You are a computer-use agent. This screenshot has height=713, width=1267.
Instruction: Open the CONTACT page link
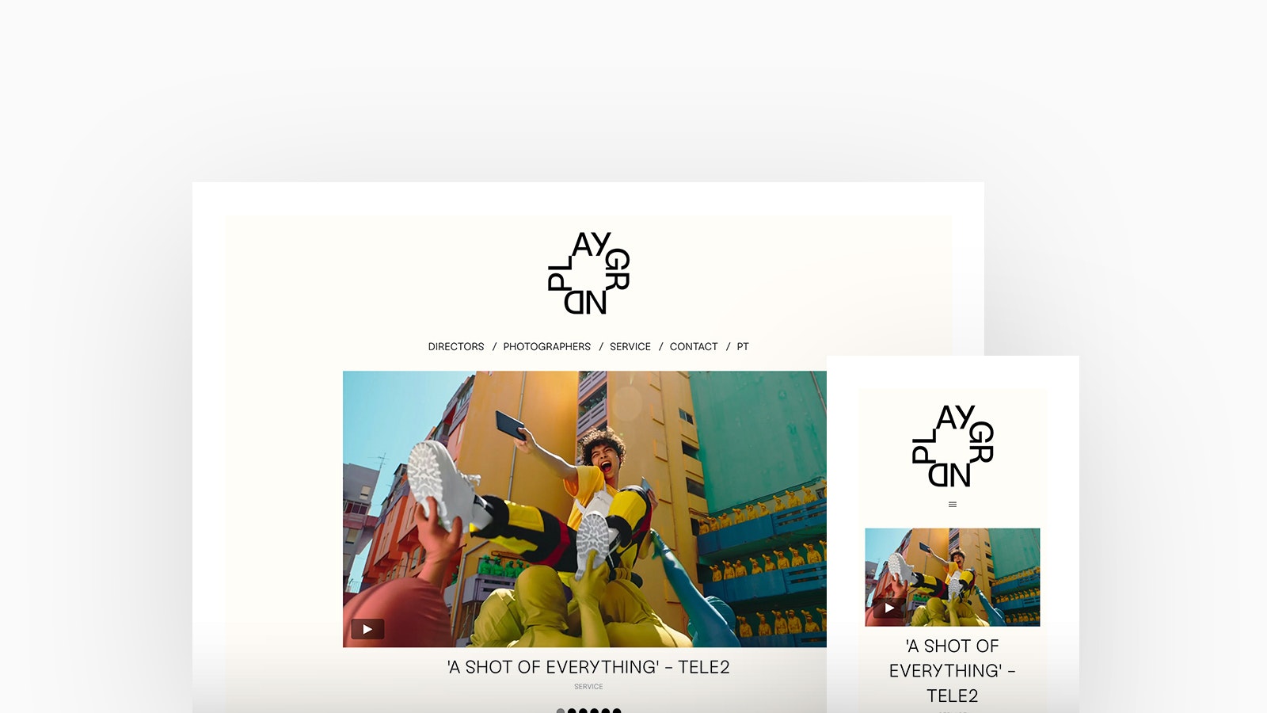(x=694, y=347)
